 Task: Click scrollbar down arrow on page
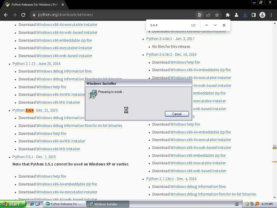pos(275,197)
